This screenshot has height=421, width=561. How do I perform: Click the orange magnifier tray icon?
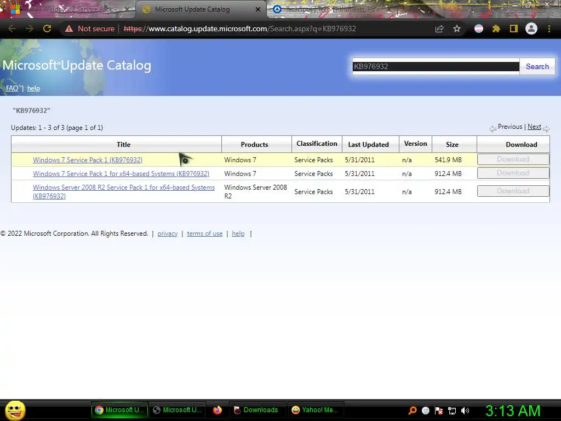coord(412,411)
